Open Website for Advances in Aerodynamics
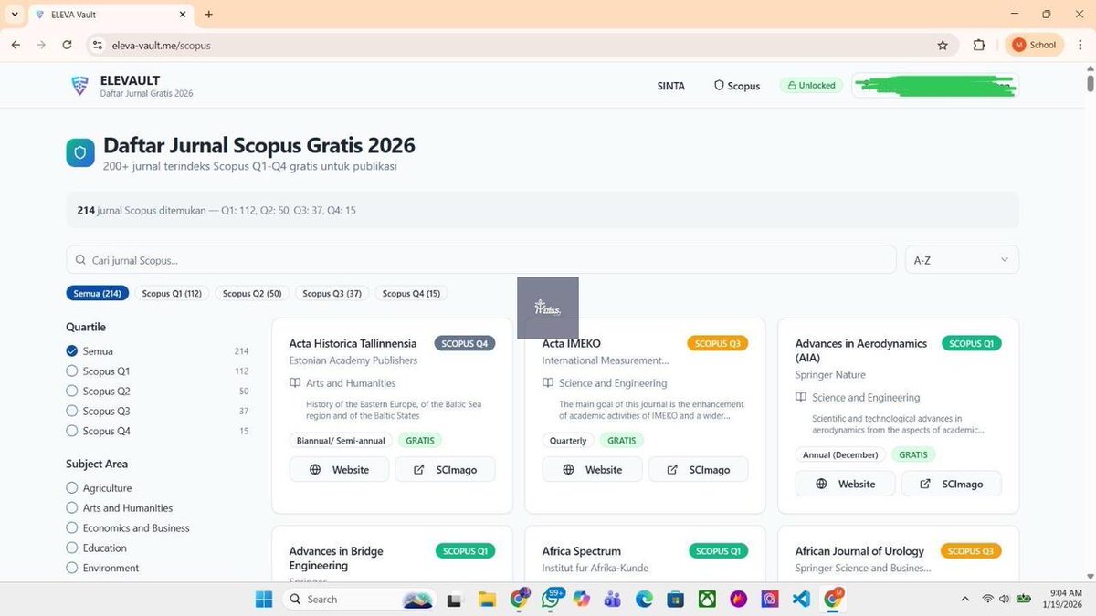The image size is (1096, 616). click(x=845, y=484)
